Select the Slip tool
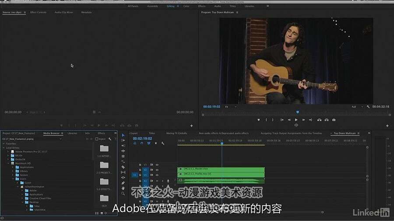Image resolution: width=394 pixels, height=221 pixels. pos(123,173)
